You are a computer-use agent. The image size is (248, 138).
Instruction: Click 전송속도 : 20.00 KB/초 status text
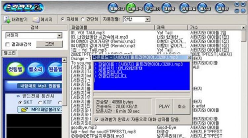117,107
